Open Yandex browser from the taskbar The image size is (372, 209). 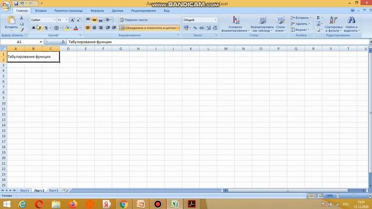[107, 204]
